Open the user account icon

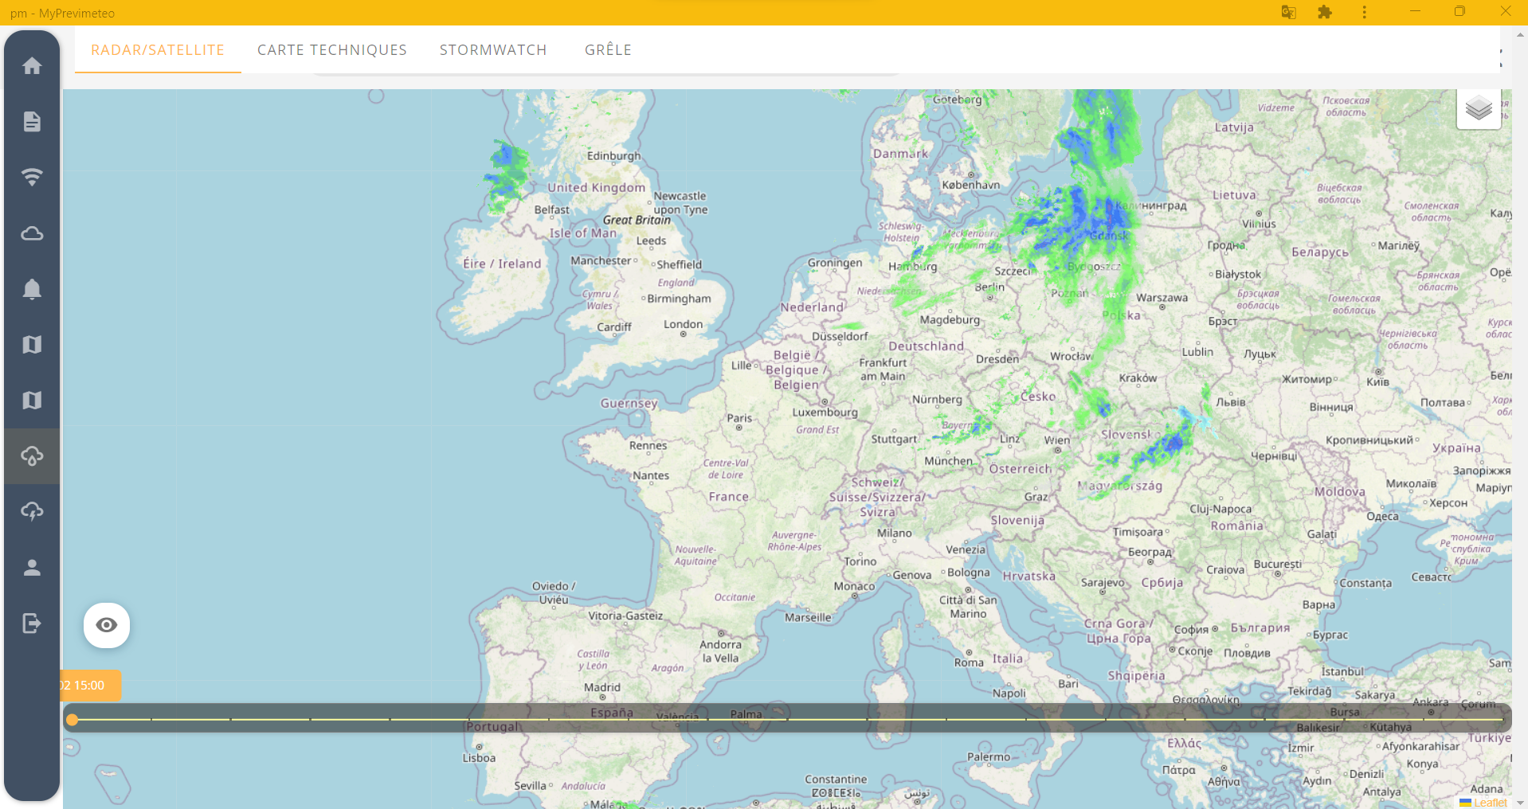(32, 567)
